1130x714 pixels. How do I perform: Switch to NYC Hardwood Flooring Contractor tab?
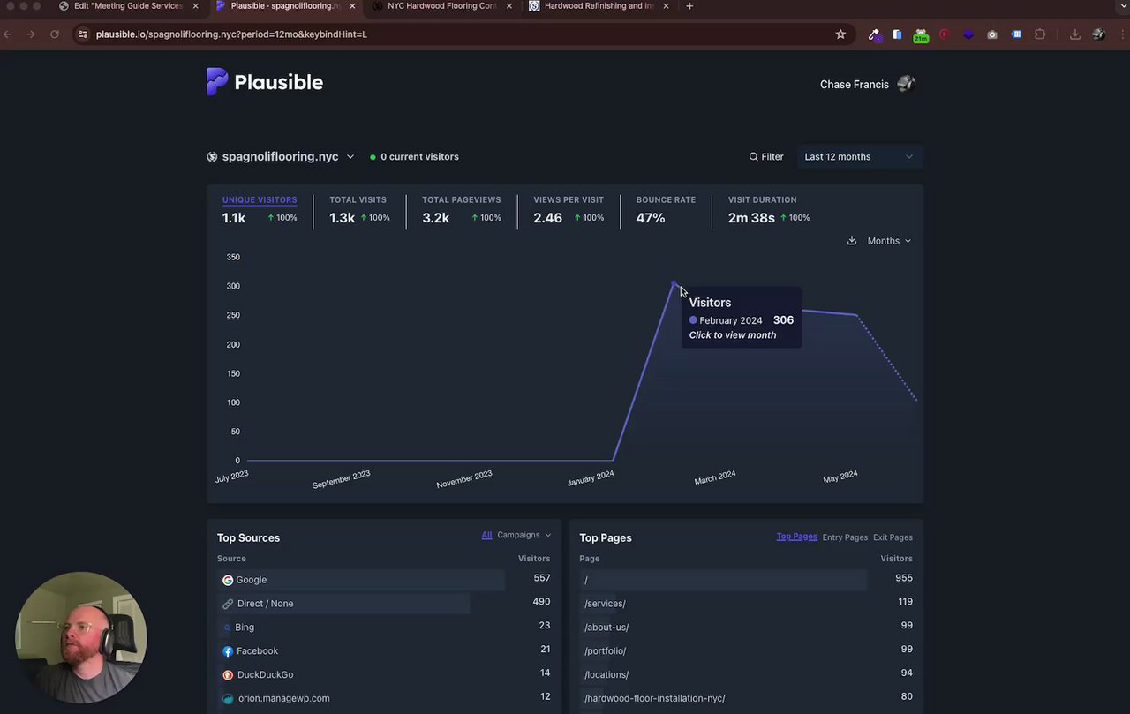click(x=441, y=6)
